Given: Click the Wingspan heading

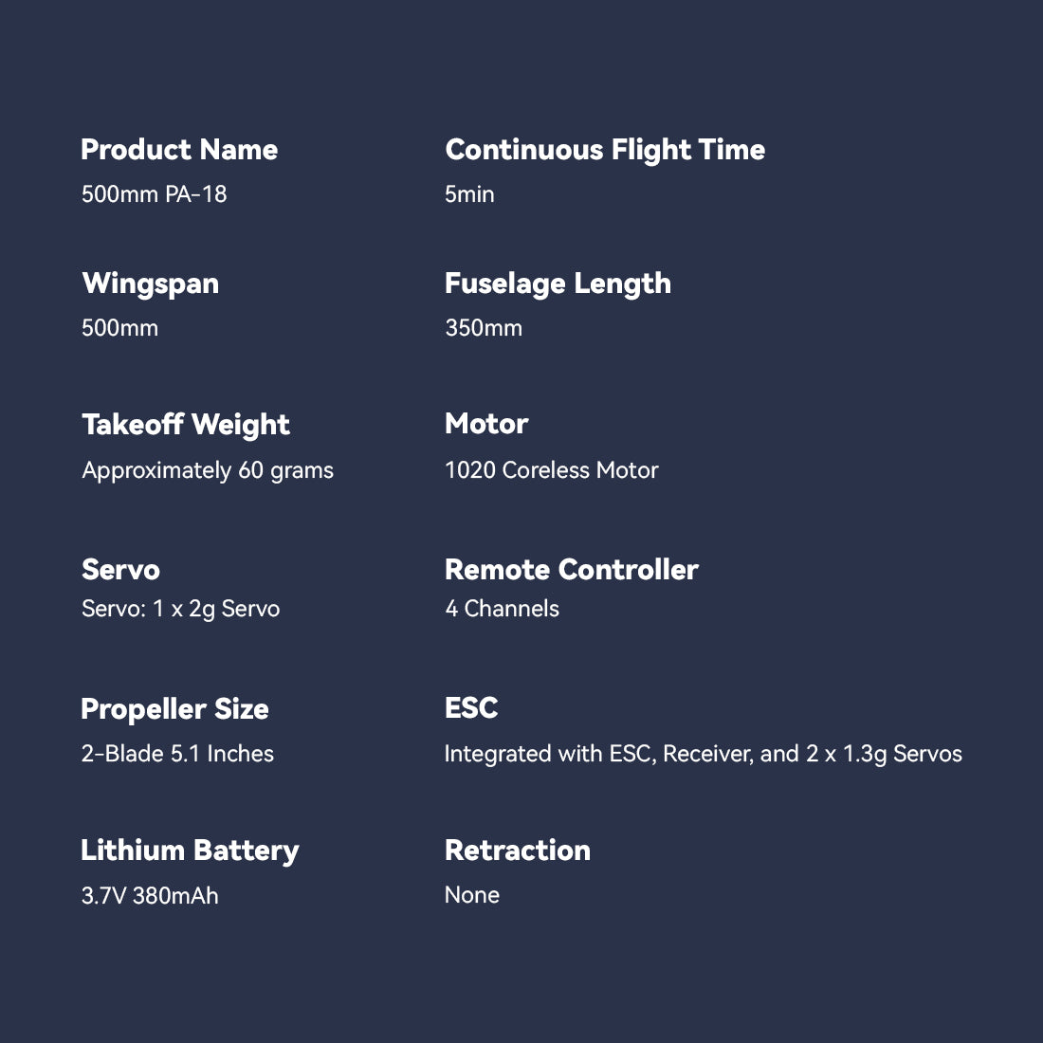Looking at the screenshot, I should 151,284.
